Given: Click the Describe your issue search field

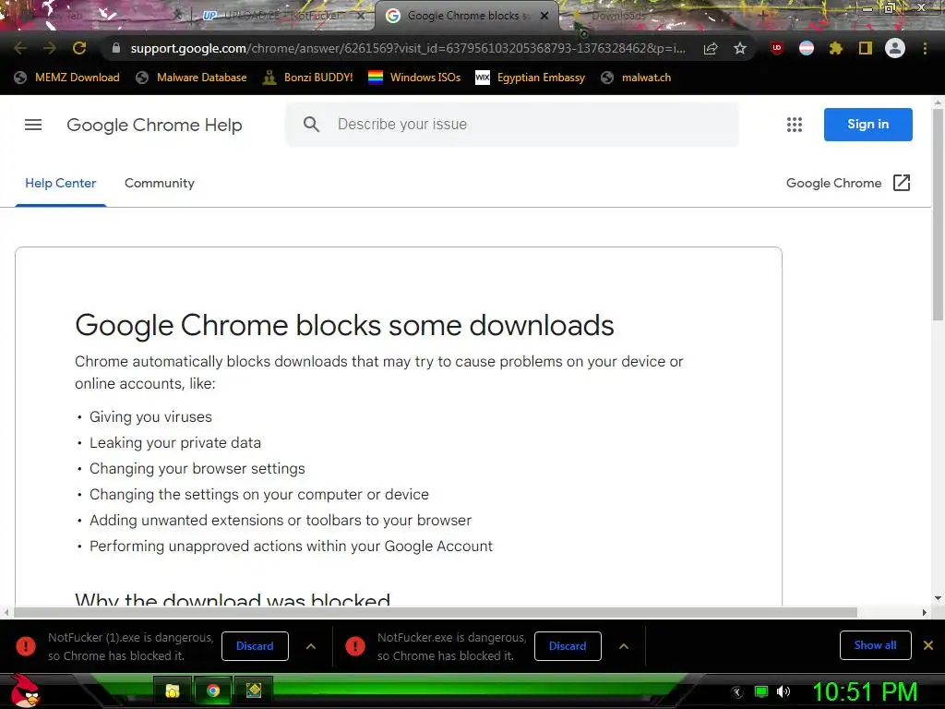Looking at the screenshot, I should coord(512,125).
